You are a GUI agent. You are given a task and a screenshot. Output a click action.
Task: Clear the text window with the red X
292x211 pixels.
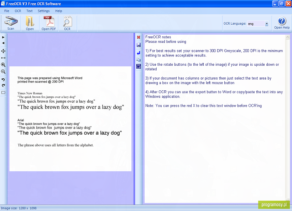[139, 37]
